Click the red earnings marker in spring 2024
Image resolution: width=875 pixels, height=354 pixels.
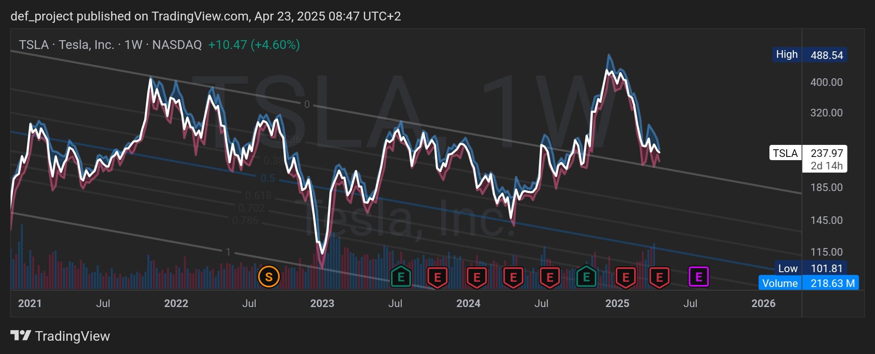(x=513, y=277)
